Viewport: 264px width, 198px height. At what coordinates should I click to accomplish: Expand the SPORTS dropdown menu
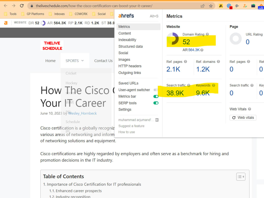pyautogui.click(x=75, y=61)
